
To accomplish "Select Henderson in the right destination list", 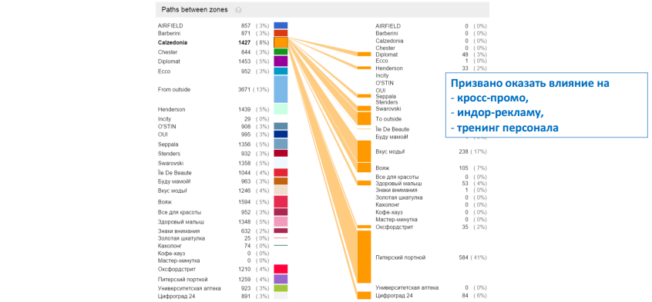I will pyautogui.click(x=389, y=68).
